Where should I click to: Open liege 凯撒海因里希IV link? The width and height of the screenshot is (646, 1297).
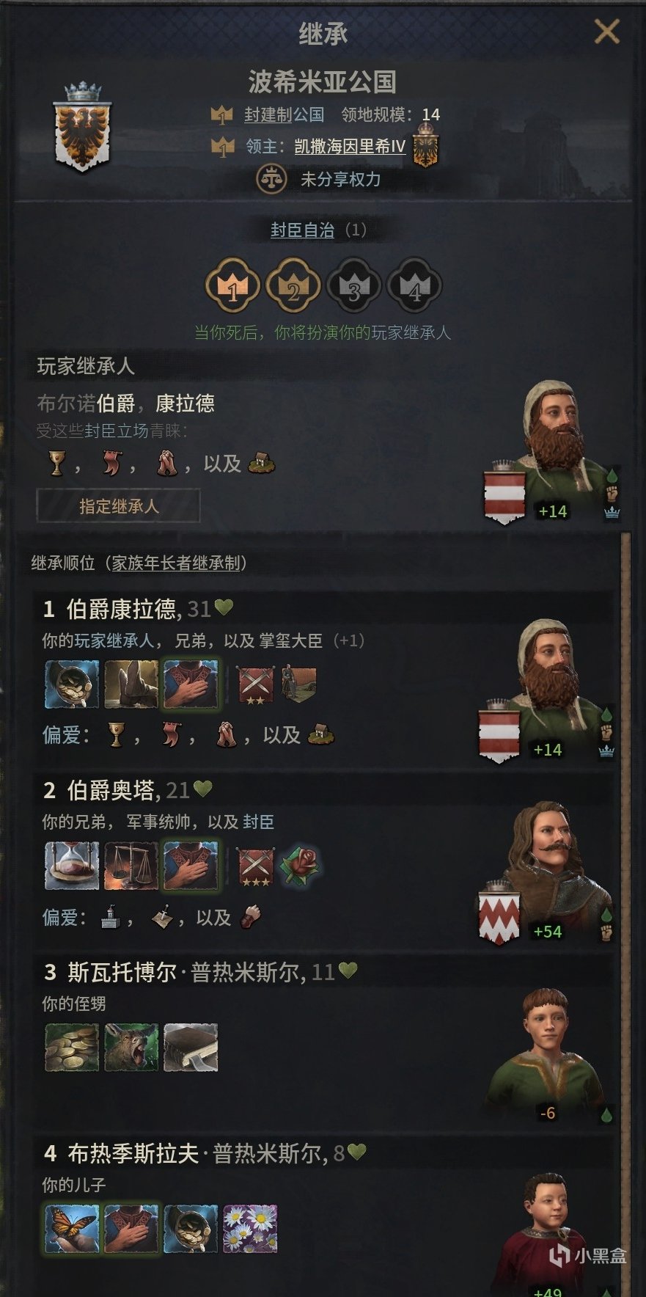350,147
